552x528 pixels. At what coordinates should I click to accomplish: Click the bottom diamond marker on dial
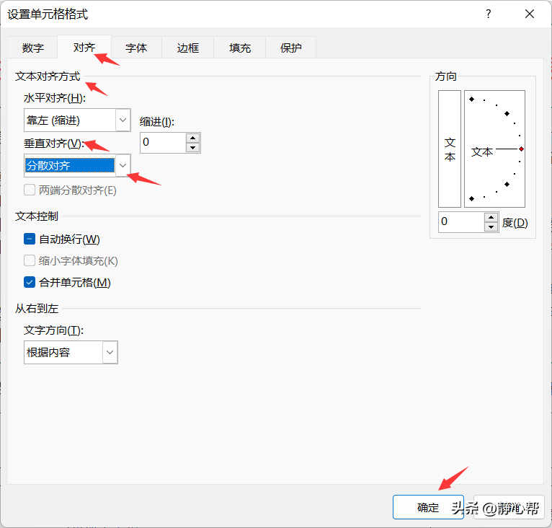[x=472, y=199]
